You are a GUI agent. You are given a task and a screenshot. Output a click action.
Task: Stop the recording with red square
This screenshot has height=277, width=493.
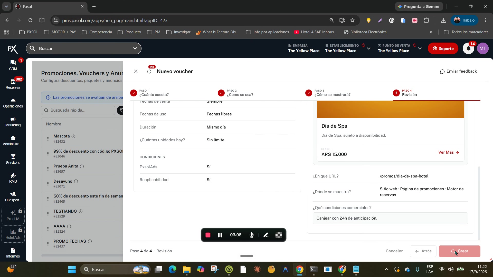[x=208, y=235]
